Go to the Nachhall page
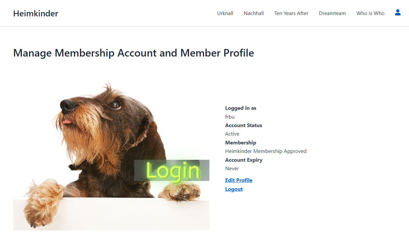The height and width of the screenshot is (247, 409). click(x=254, y=13)
